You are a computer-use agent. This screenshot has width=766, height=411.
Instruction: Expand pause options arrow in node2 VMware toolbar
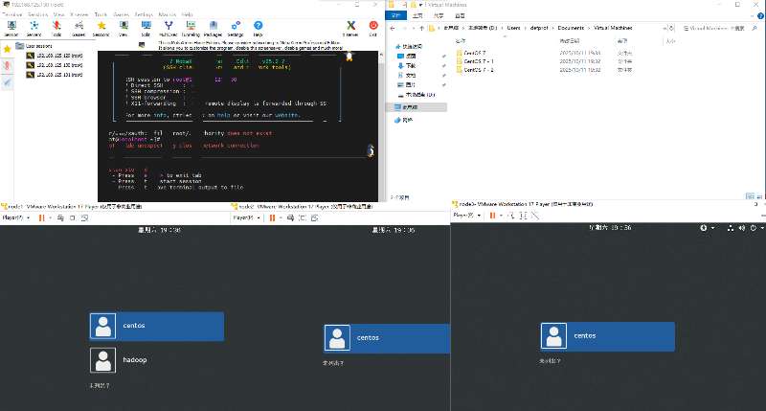281,217
